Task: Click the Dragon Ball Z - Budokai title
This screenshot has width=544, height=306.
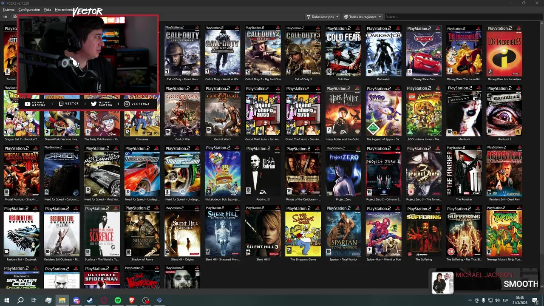Action: (22, 139)
